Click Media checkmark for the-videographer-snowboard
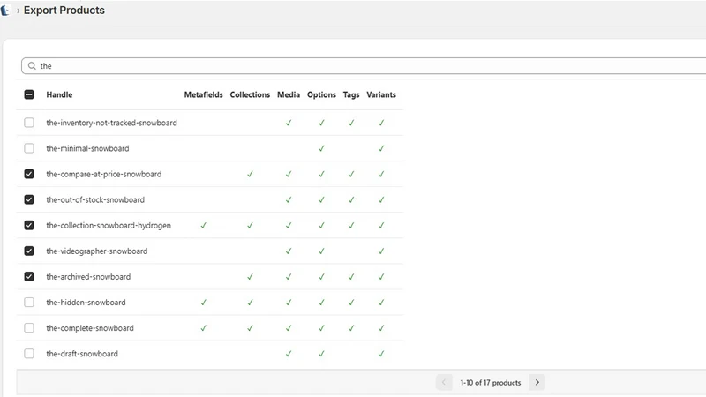 pyautogui.click(x=289, y=251)
